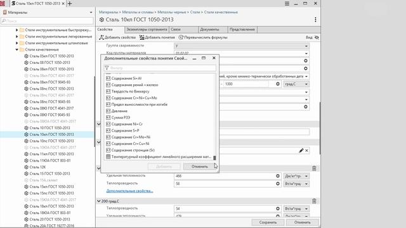
Task: Click the Фильтр input in dialog
Action: [160, 68]
